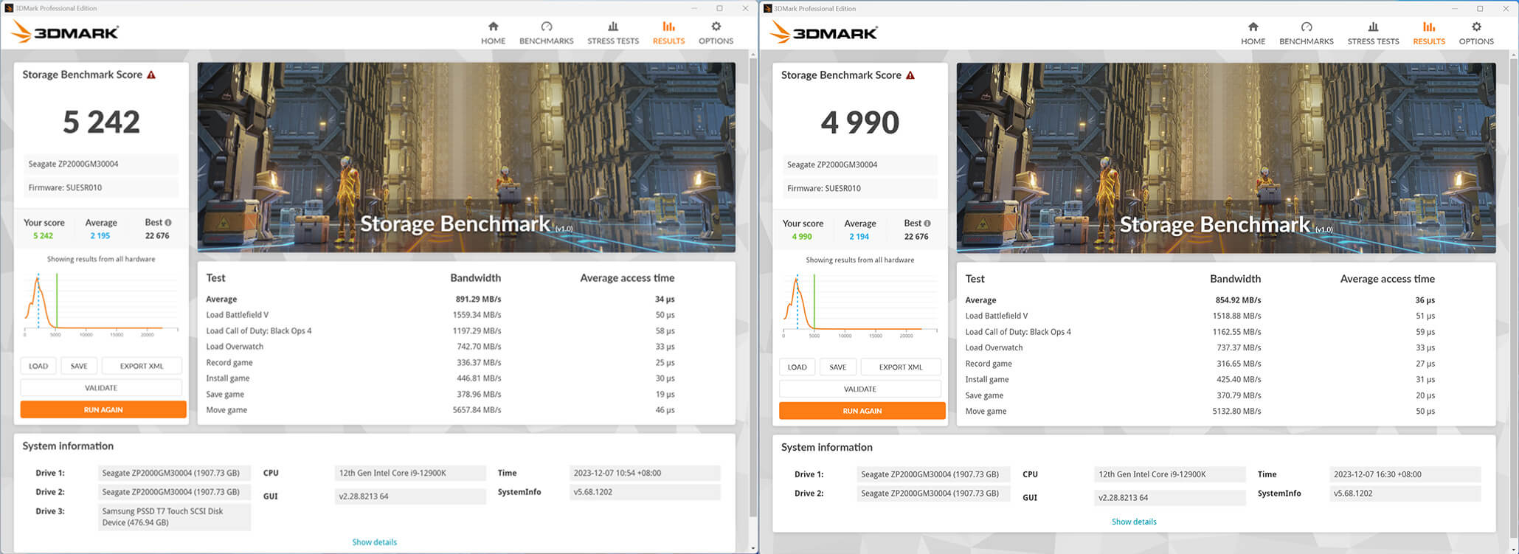Click Average bandwidth 854.92 MB/s
Screen dimensions: 1519x554
pyautogui.click(x=1238, y=300)
